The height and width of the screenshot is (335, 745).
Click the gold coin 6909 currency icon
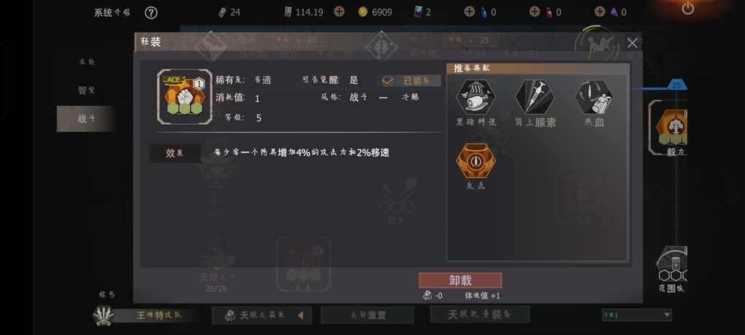pos(363,12)
